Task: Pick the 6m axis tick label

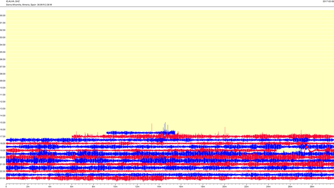Action: pyautogui.click(x=72, y=187)
